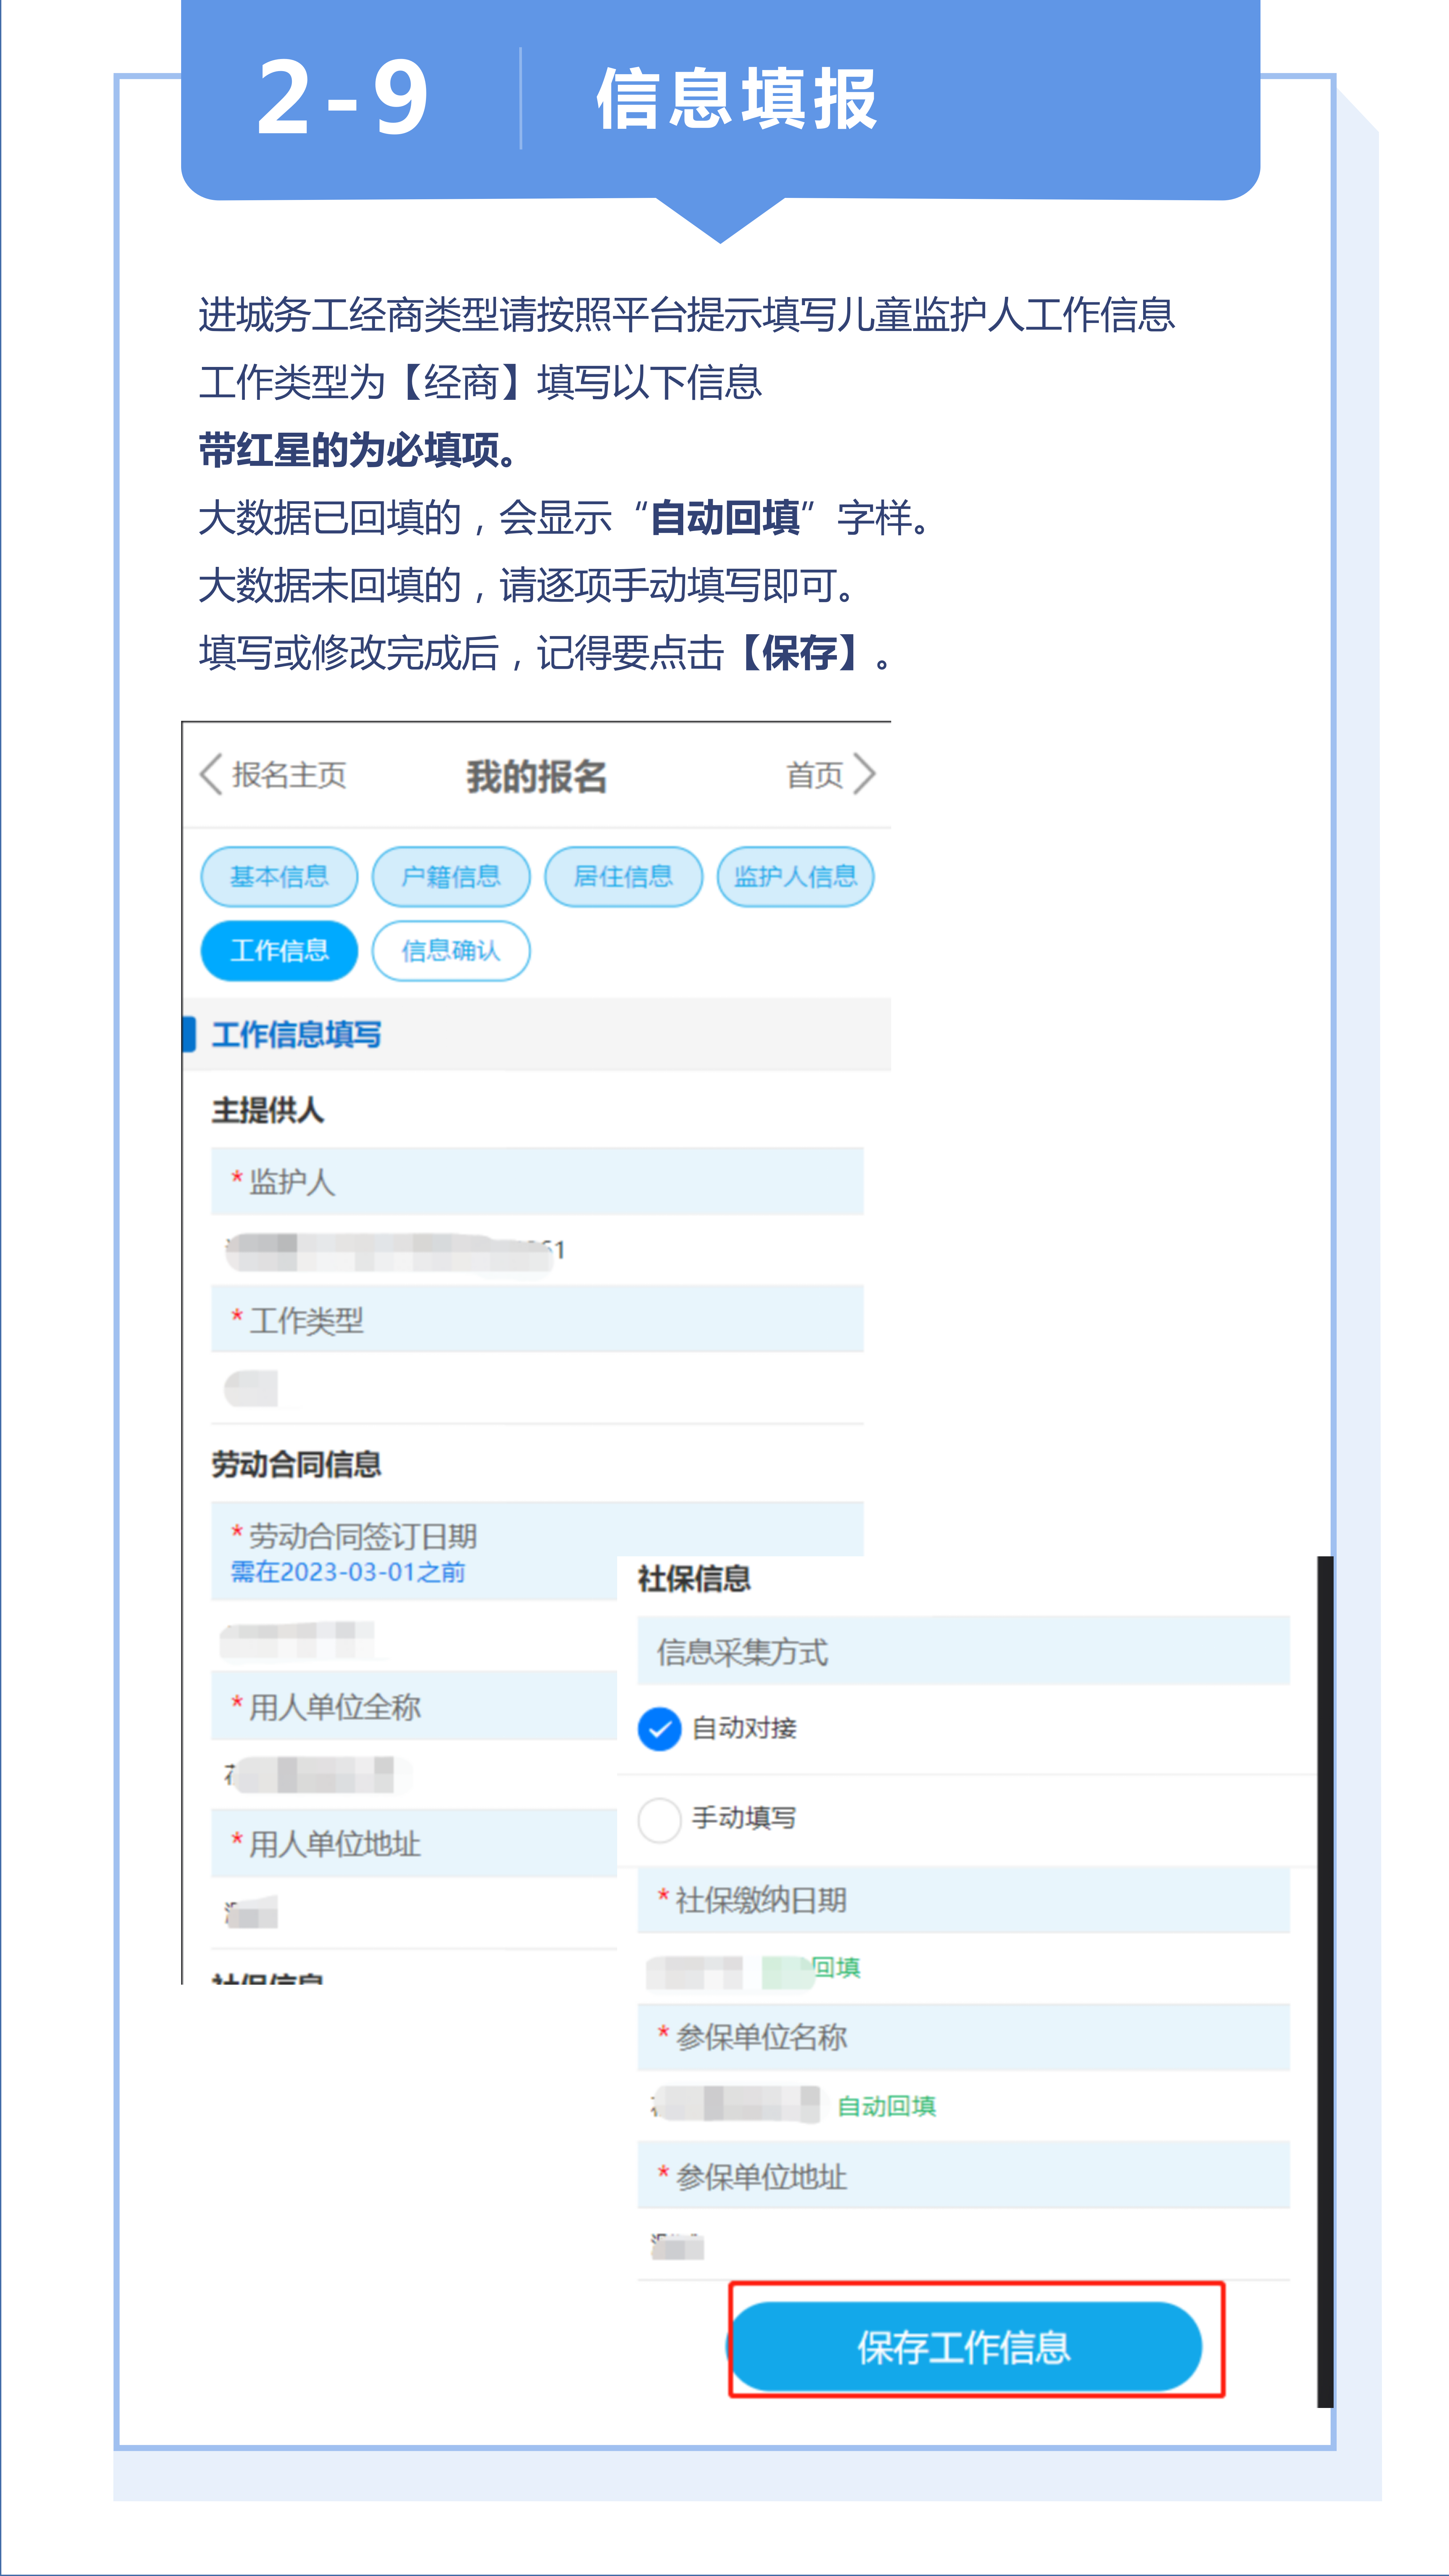This screenshot has width=1449, height=2576.
Task: Click the 报名主页 back link
Action: [x=289, y=775]
